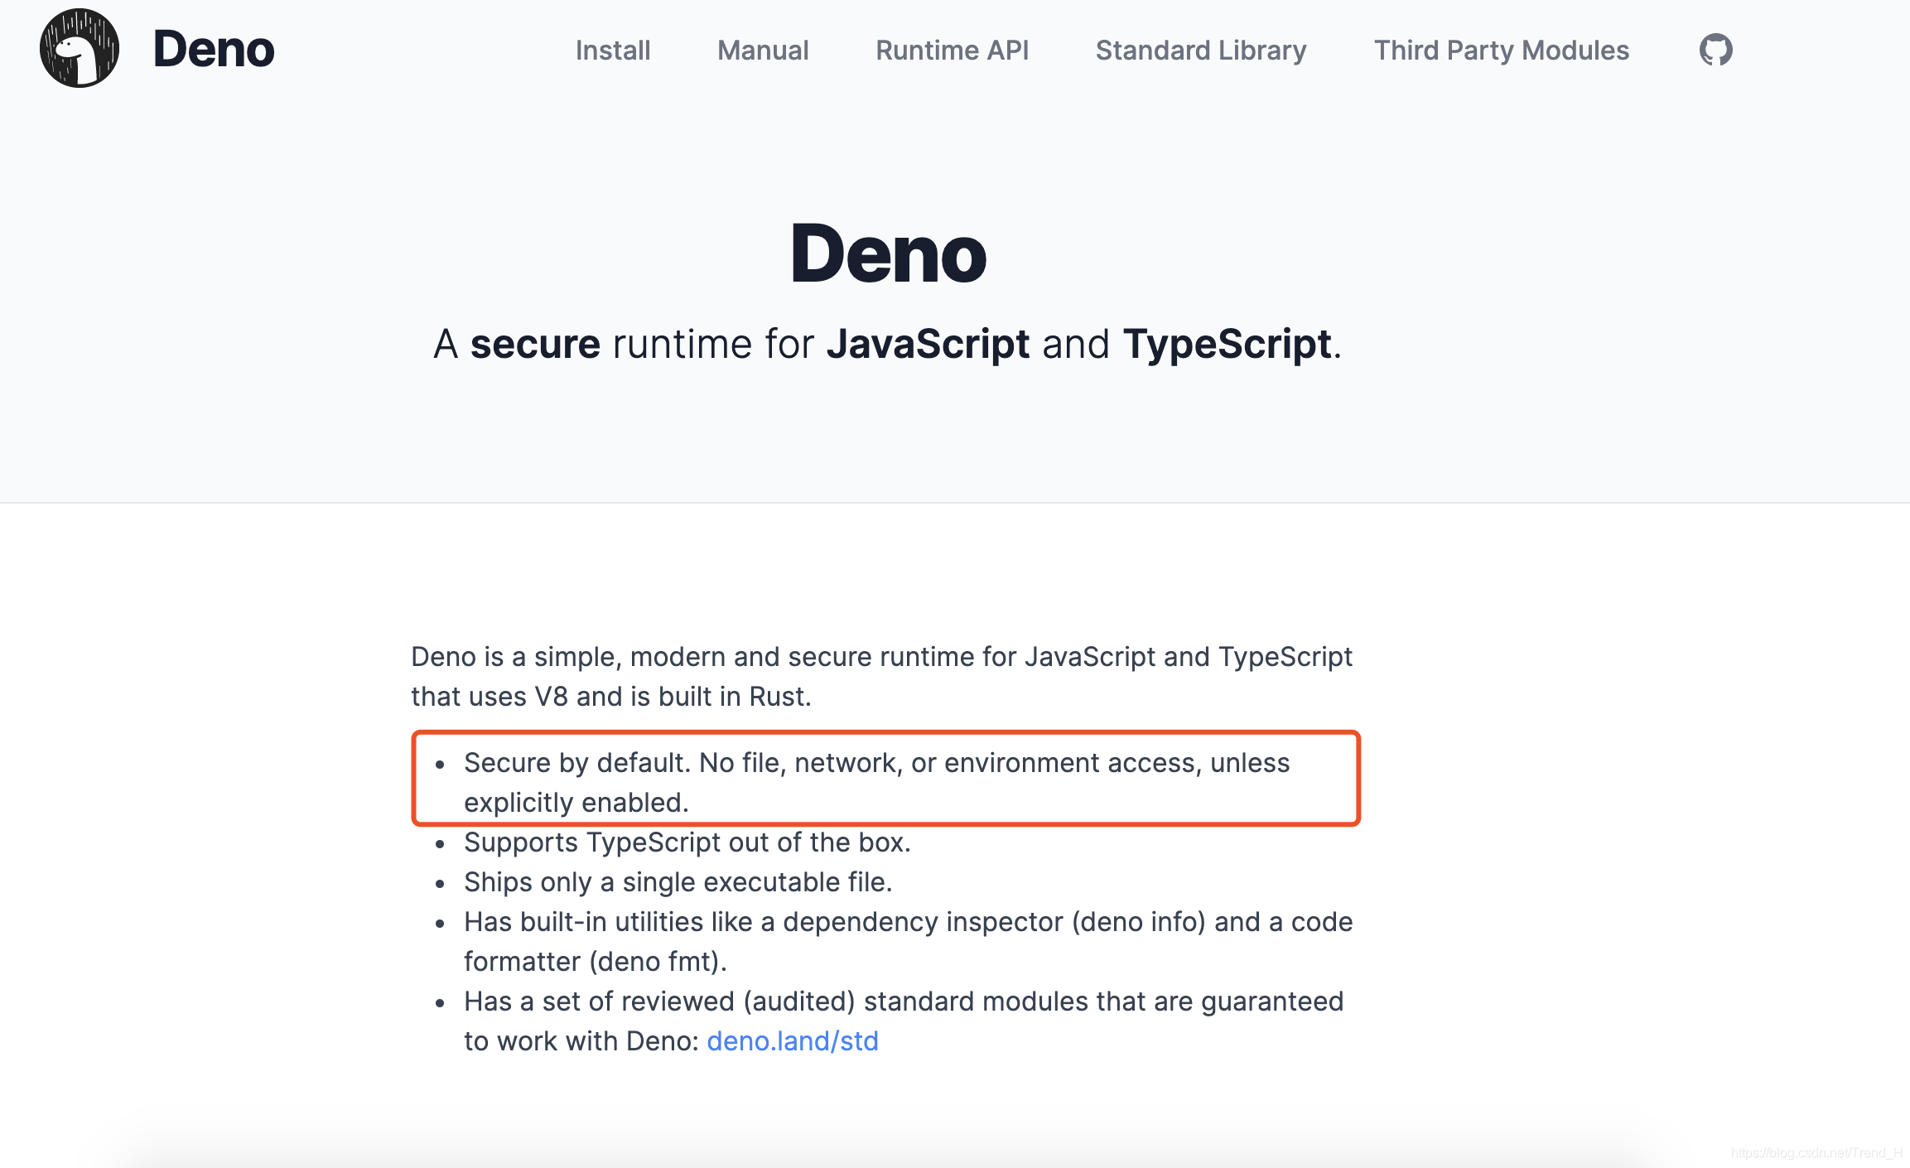This screenshot has width=1910, height=1168.
Task: Click the "reviewed (audited) standard modules" bullet
Action: pos(904,1021)
